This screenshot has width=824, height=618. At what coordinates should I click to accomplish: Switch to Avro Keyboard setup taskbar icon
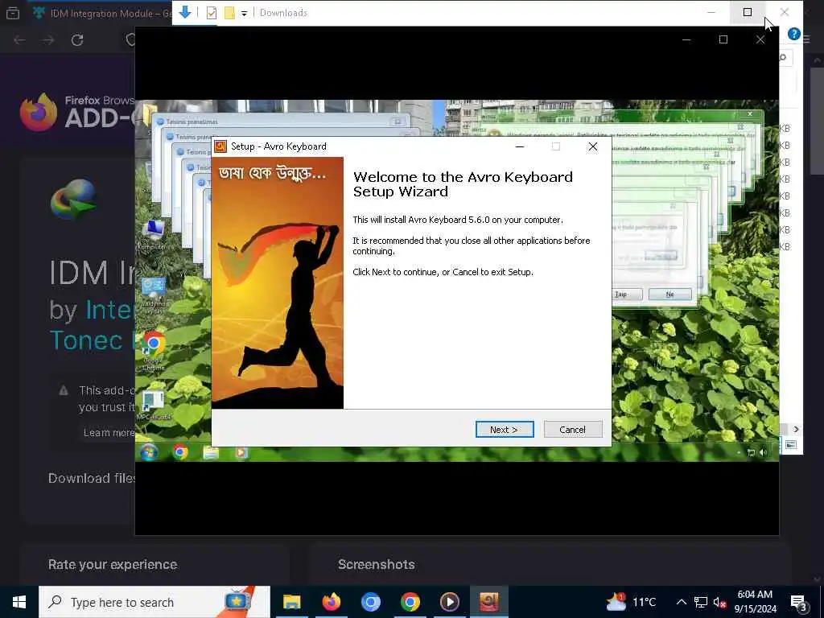point(488,602)
